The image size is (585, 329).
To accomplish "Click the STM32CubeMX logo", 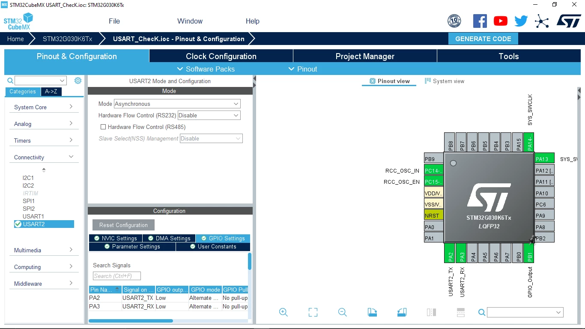I will pos(18,21).
